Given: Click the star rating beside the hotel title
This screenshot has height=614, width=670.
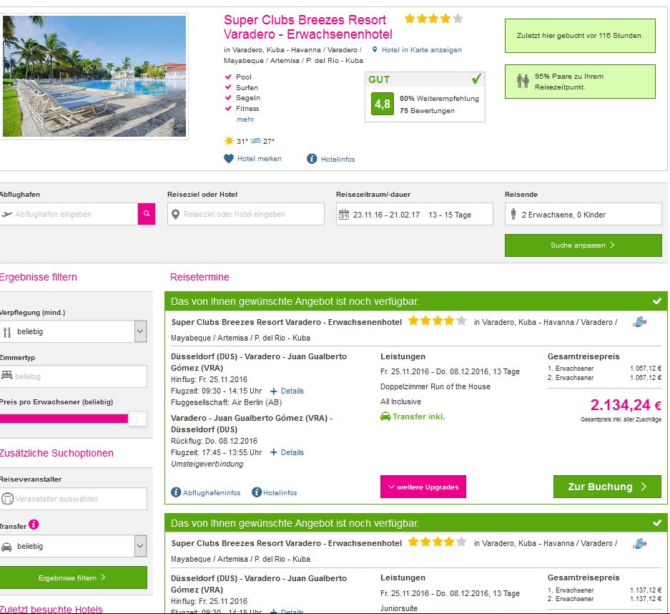Looking at the screenshot, I should click(433, 19).
